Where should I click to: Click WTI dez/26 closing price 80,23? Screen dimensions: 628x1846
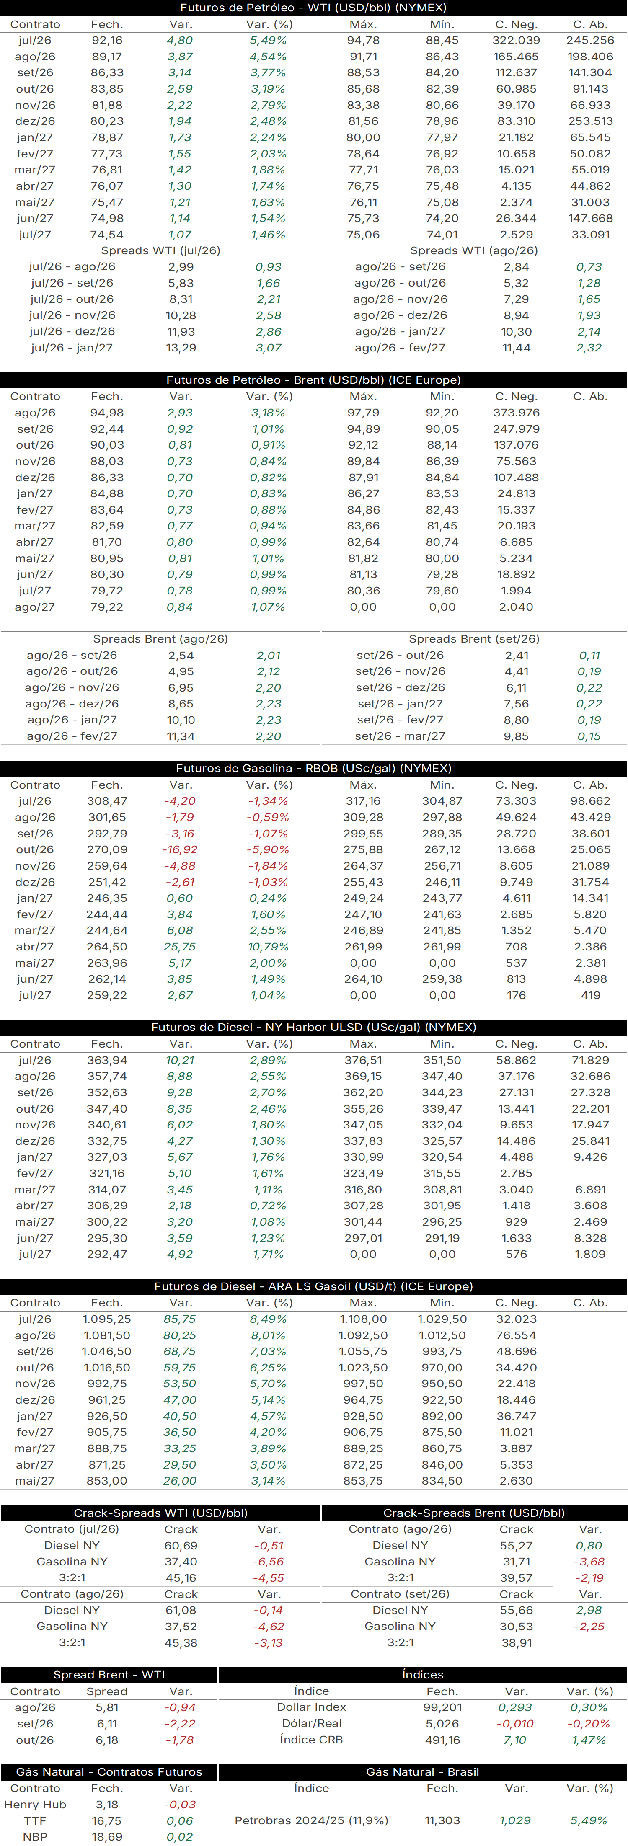click(x=107, y=122)
